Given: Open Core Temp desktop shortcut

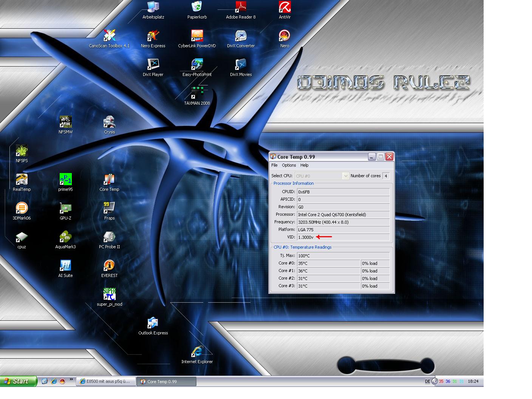Looking at the screenshot, I should point(109,182).
